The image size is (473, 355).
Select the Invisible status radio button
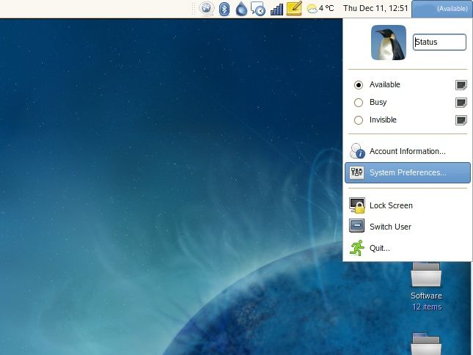coord(359,120)
